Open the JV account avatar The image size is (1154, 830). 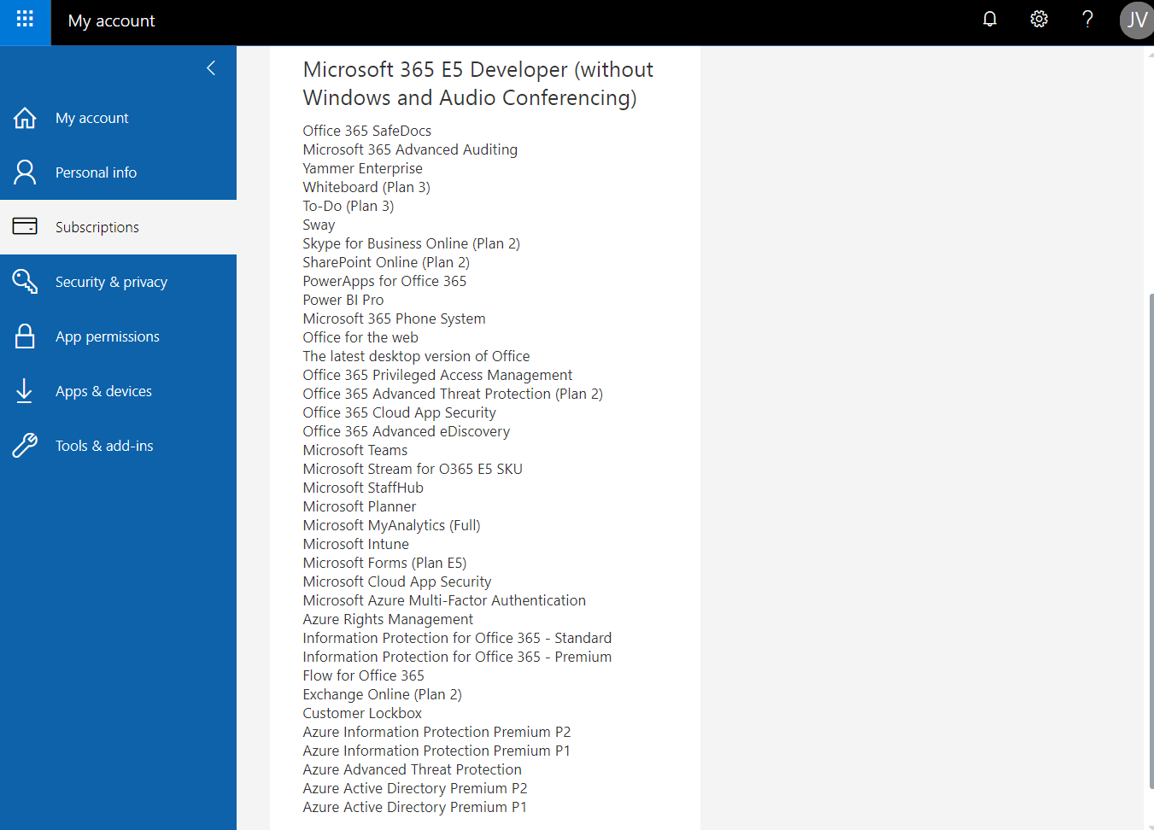pyautogui.click(x=1137, y=20)
